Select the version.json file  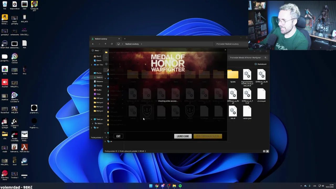tap(247, 113)
